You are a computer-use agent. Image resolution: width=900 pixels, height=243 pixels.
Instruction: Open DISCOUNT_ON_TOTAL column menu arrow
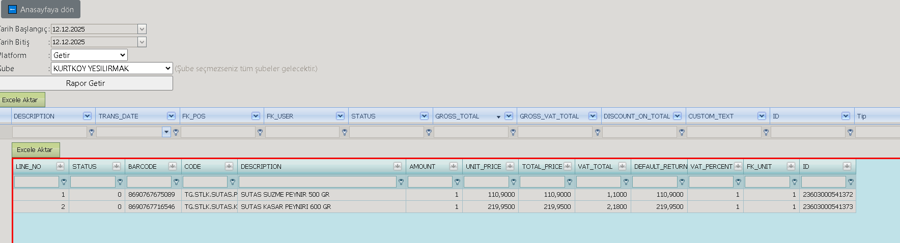pos(677,116)
